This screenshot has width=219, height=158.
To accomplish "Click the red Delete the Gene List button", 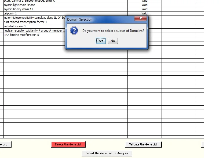I will [x=68, y=144].
